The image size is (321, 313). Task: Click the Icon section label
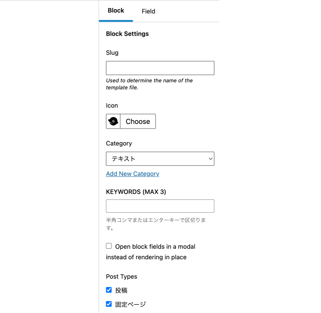[112, 106]
